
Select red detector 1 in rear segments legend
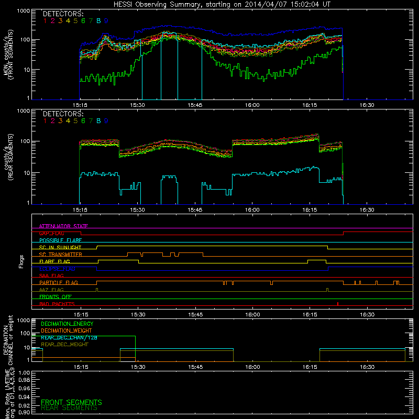pyautogui.click(x=45, y=121)
